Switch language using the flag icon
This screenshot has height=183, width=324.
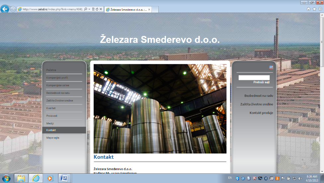271,67
